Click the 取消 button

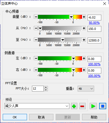coord(41,117)
